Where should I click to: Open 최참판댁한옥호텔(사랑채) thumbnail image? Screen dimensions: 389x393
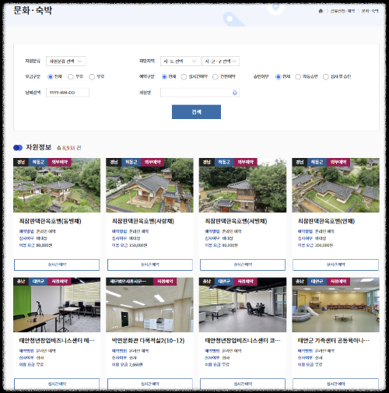(149, 185)
